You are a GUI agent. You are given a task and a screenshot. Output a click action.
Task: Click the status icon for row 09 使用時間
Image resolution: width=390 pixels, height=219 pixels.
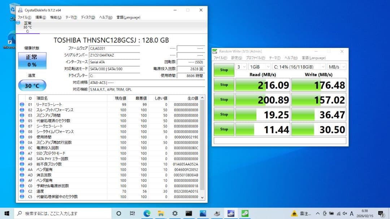(x=22, y=137)
